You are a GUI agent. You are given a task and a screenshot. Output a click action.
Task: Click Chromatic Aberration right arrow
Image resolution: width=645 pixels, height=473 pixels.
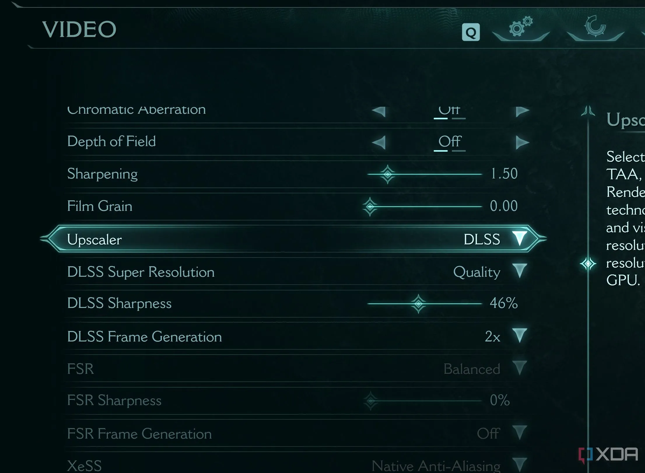click(522, 111)
